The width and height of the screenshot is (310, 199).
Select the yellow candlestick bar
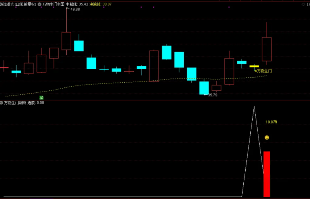[254, 66]
